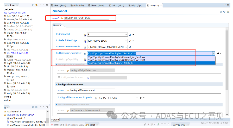Image resolution: width=233 pixels, height=128 pixels.
Task: Click expand all icon in the outline toolbar
Action: [x=33, y=107]
